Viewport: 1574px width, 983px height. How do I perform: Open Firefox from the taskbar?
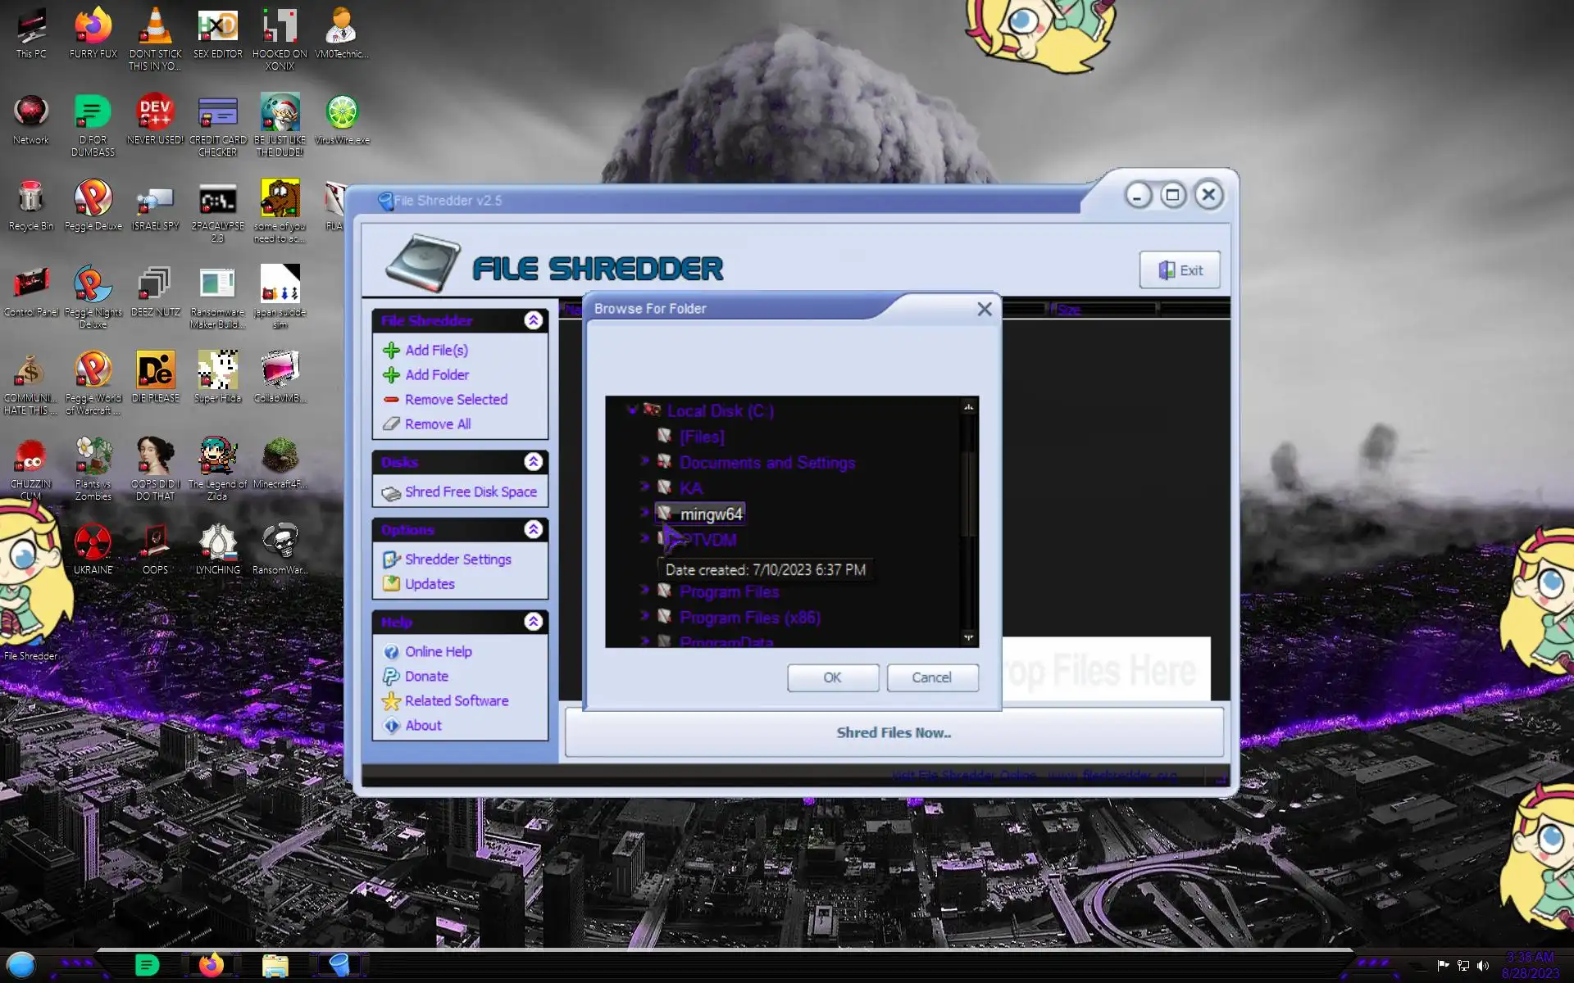pos(211,965)
